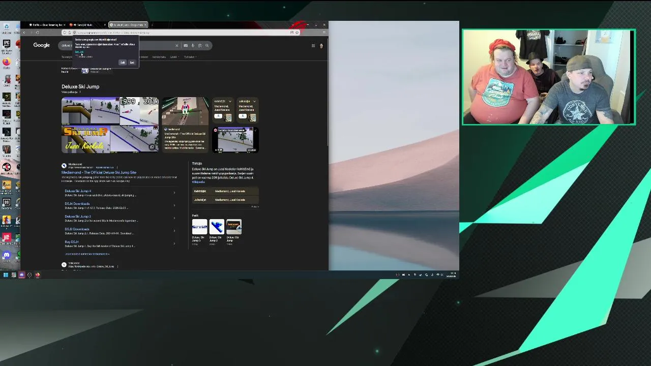The image size is (651, 366).
Task: Click the Google search input field
Action: point(117,46)
